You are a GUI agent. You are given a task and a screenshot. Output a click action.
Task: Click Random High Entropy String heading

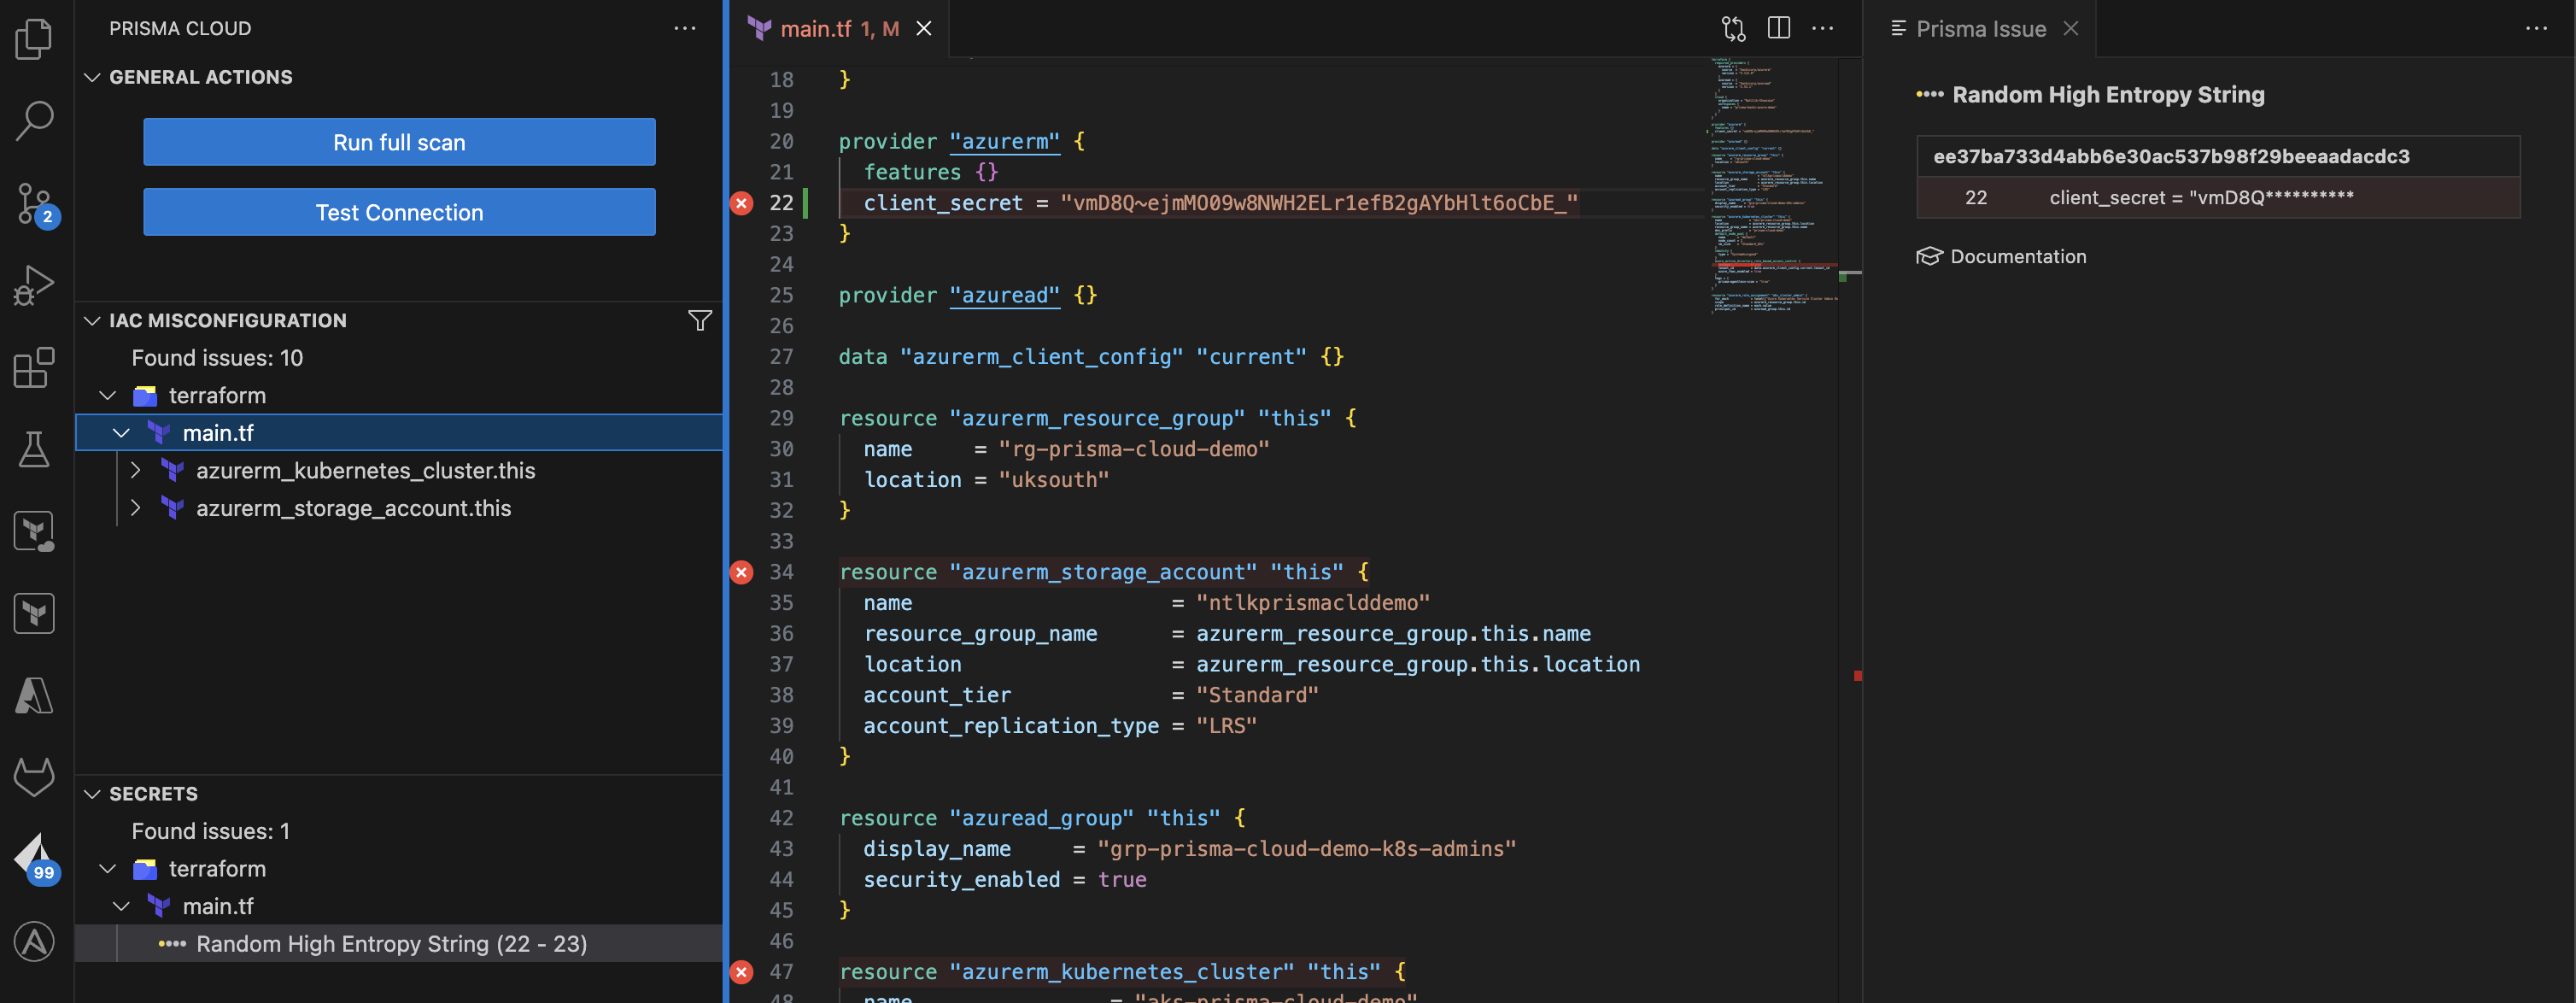coord(2108,95)
